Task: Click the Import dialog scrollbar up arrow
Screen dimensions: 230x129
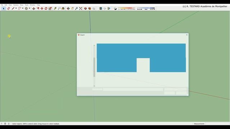Action: click(x=94, y=46)
